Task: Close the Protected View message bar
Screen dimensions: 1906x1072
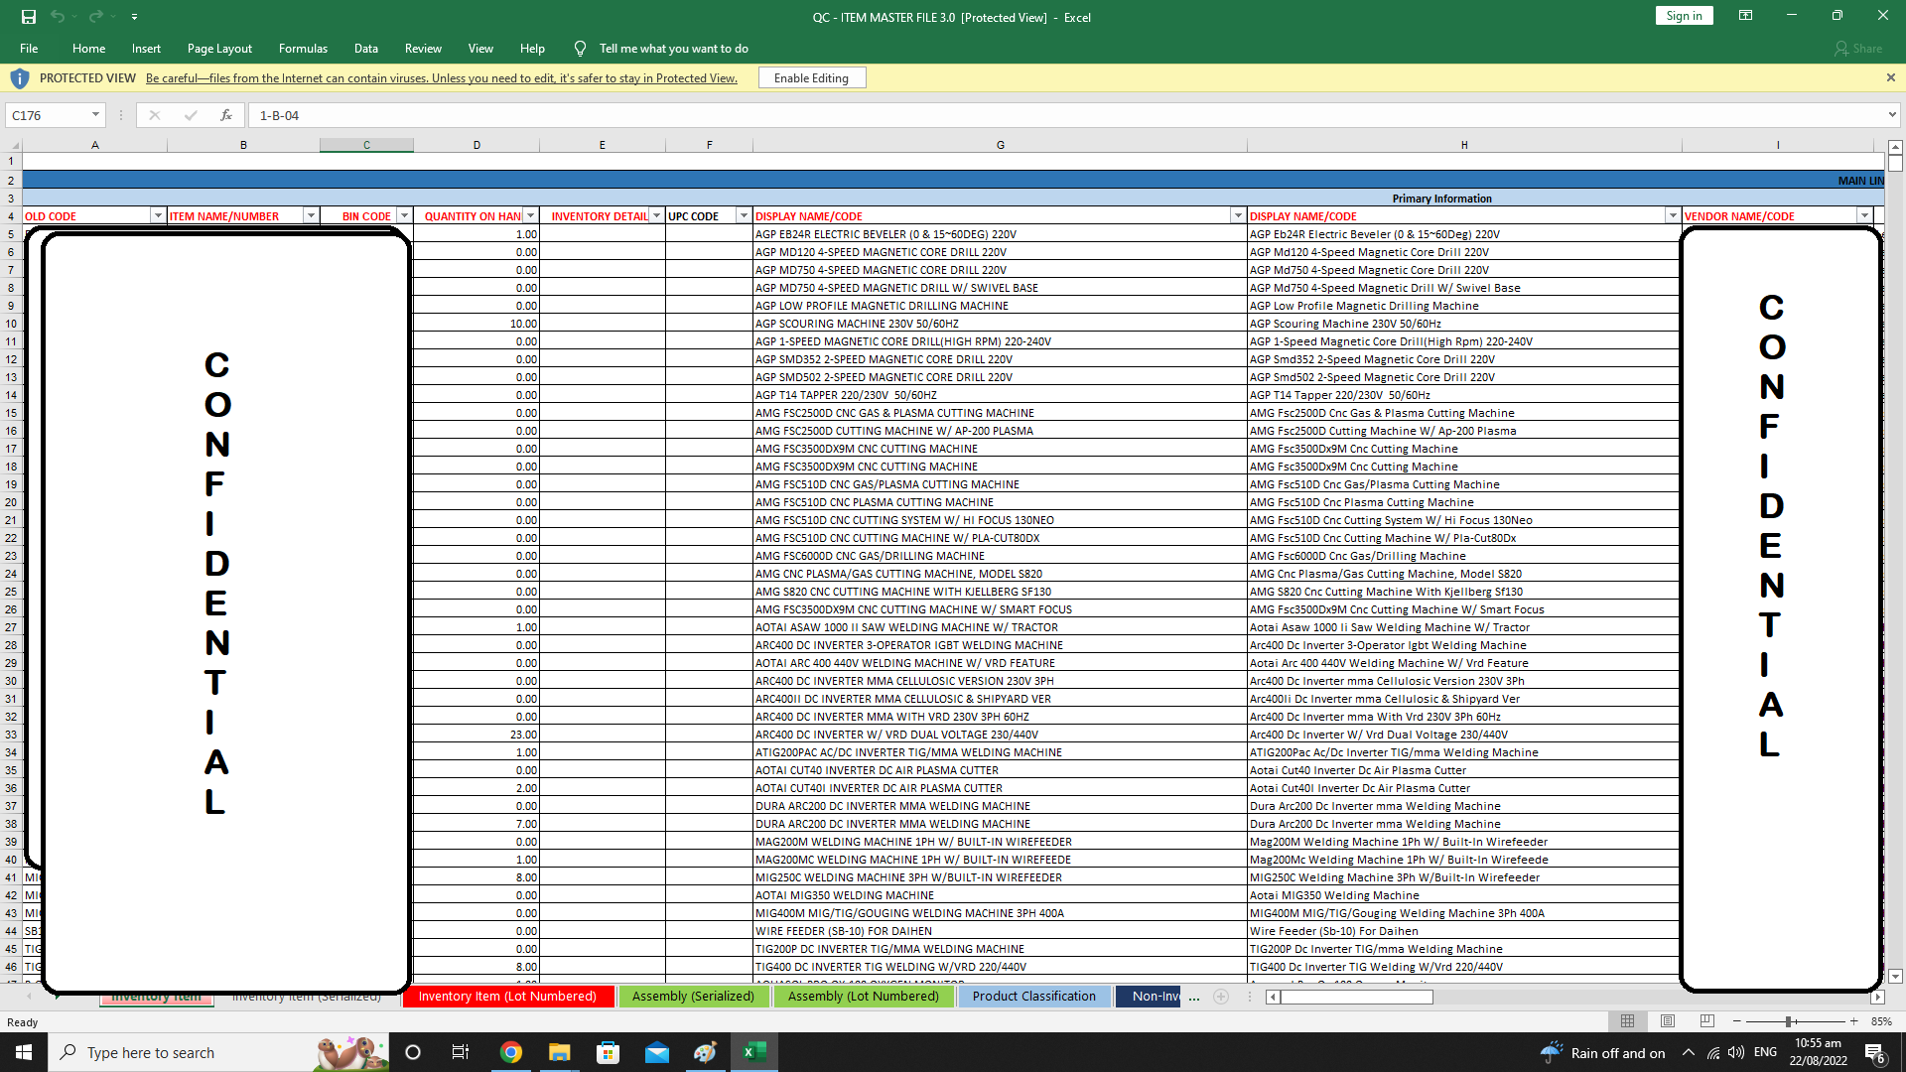Action: point(1890,77)
